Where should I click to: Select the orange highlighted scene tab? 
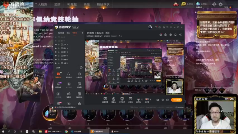click(75, 33)
